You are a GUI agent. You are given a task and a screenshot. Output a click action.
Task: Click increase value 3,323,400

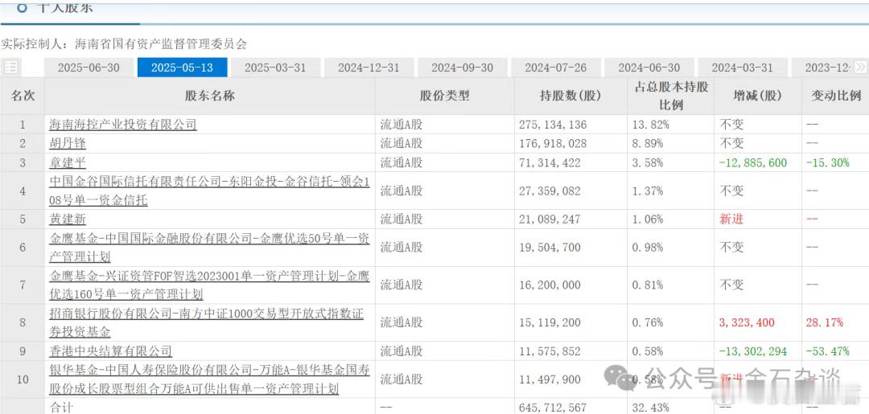pos(747,322)
